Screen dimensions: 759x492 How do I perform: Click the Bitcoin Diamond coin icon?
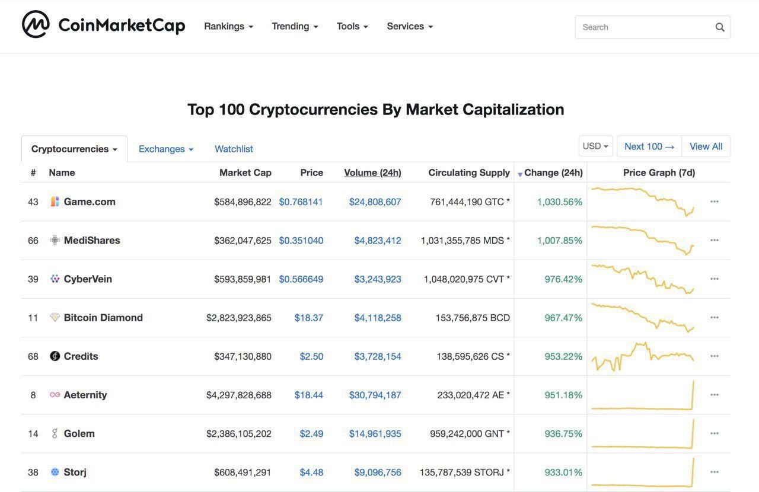55,318
